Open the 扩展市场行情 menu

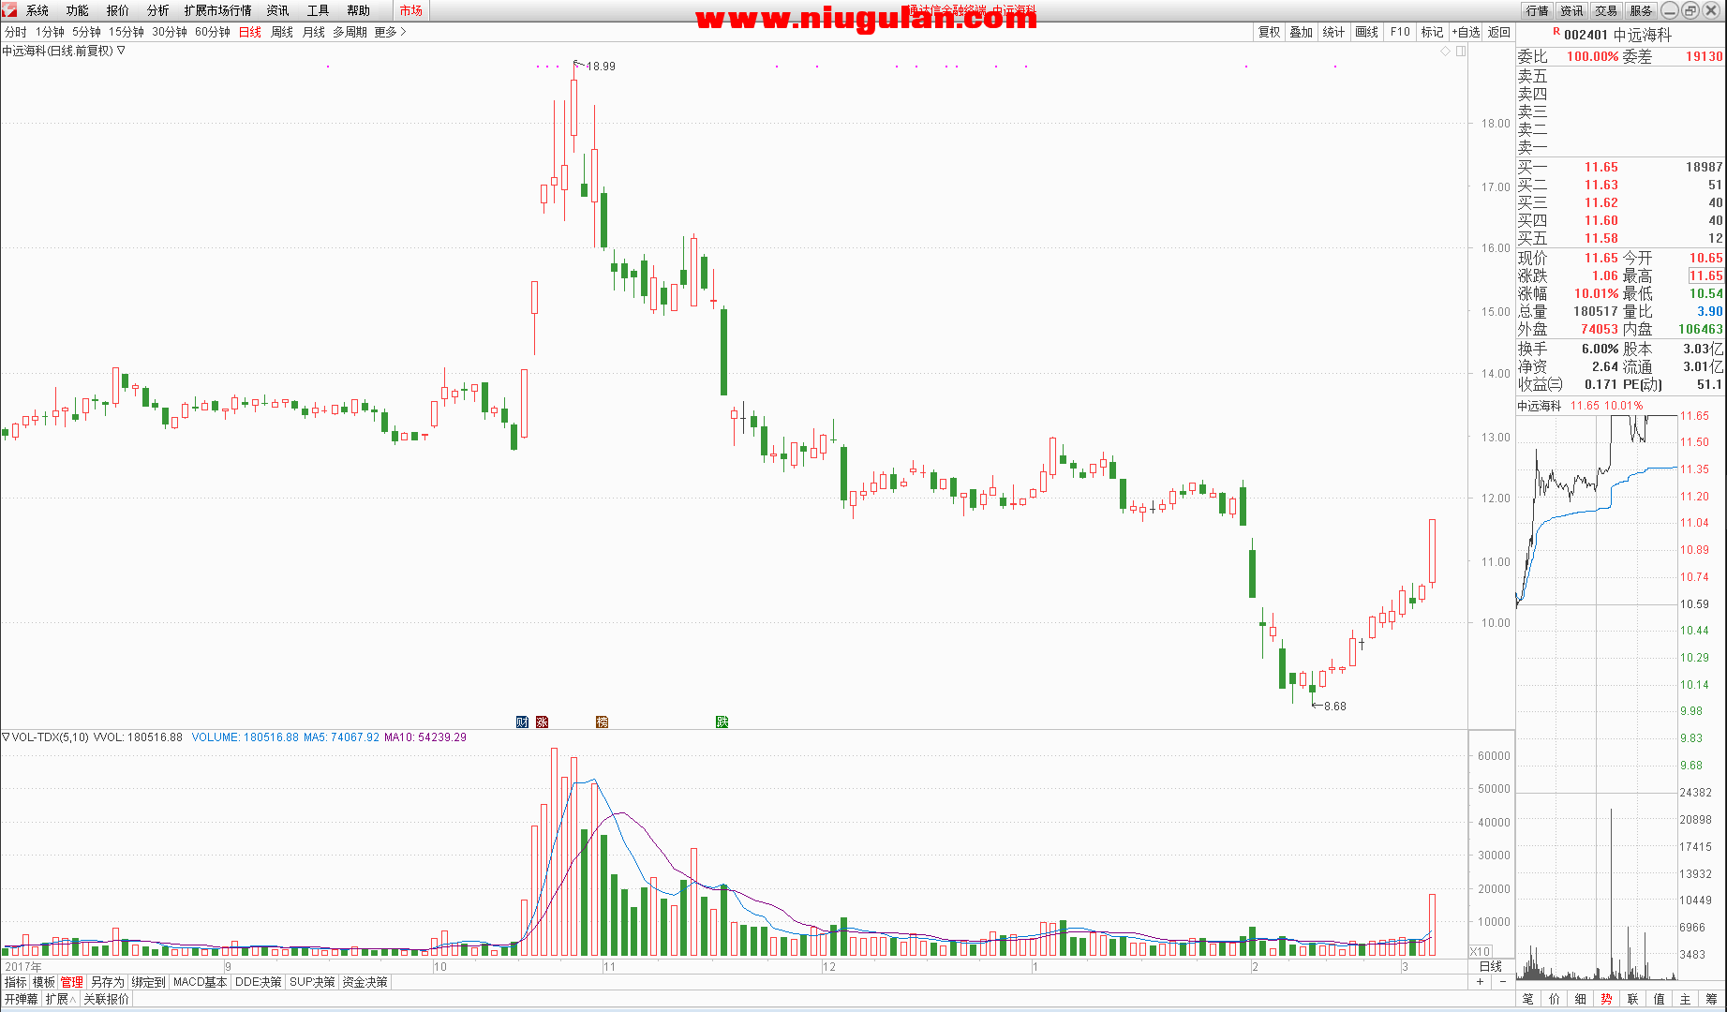[218, 10]
